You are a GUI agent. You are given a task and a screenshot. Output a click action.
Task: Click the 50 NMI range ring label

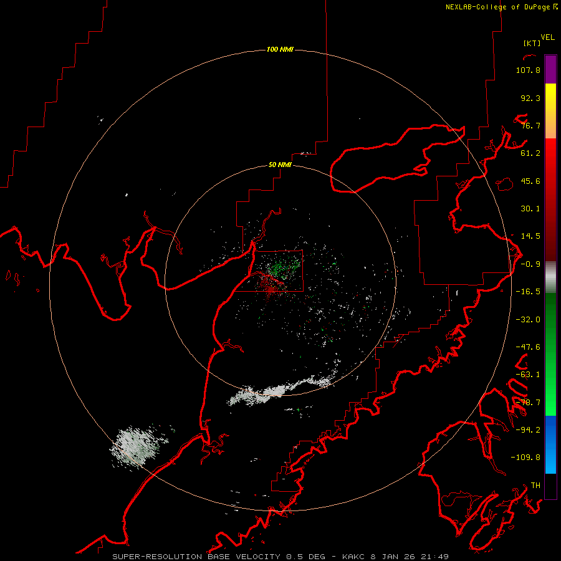coord(280,165)
